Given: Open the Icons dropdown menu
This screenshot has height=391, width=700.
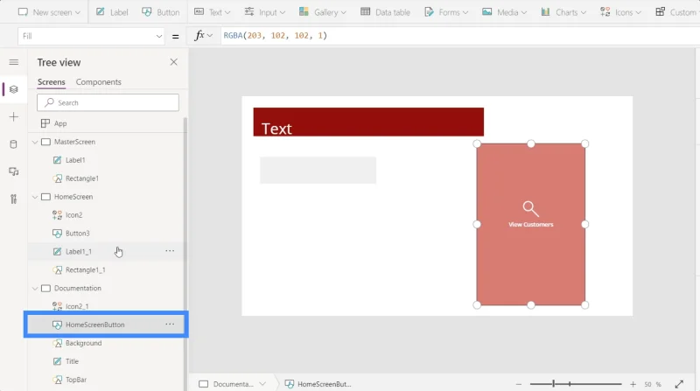Looking at the screenshot, I should pos(620,12).
